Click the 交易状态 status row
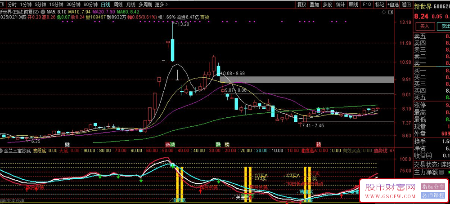This screenshot has width=450, height=204. 432,165
